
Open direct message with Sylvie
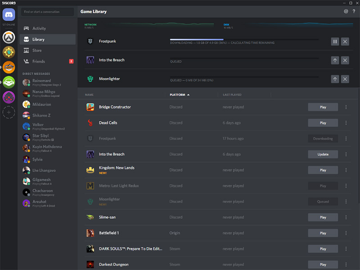pyautogui.click(x=48, y=159)
